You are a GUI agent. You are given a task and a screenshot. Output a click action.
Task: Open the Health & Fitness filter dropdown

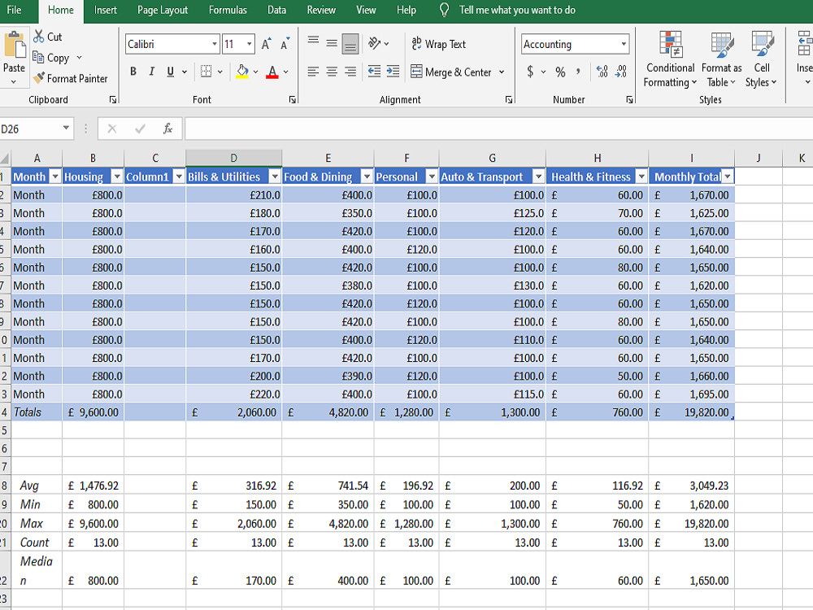point(641,176)
